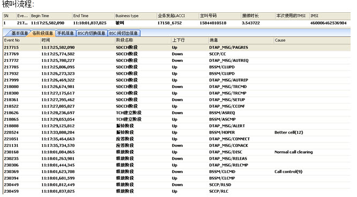Select event row 218300
This screenshot has height=197, width=357.
tap(177, 93)
